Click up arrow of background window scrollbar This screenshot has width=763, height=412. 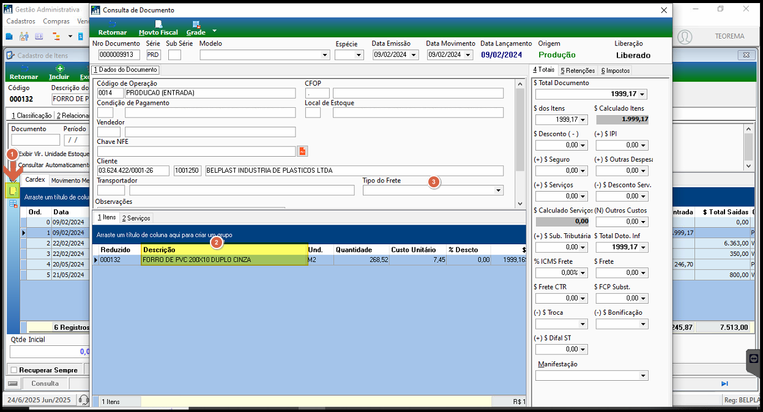pyautogui.click(x=748, y=129)
